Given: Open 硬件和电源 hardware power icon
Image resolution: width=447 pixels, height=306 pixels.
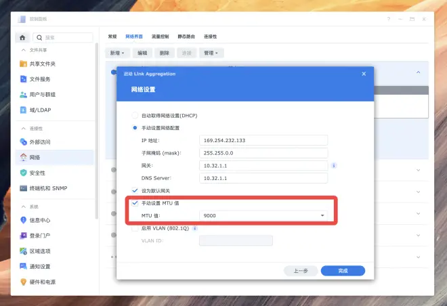Looking at the screenshot, I should click(x=24, y=282).
